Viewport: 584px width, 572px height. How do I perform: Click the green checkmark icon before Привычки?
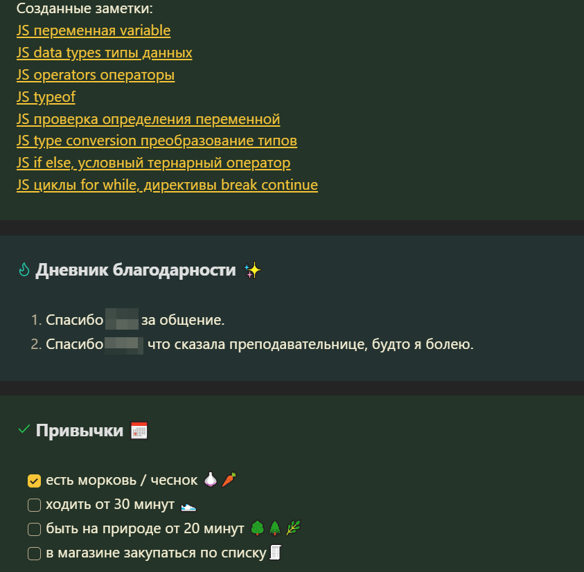coord(24,429)
